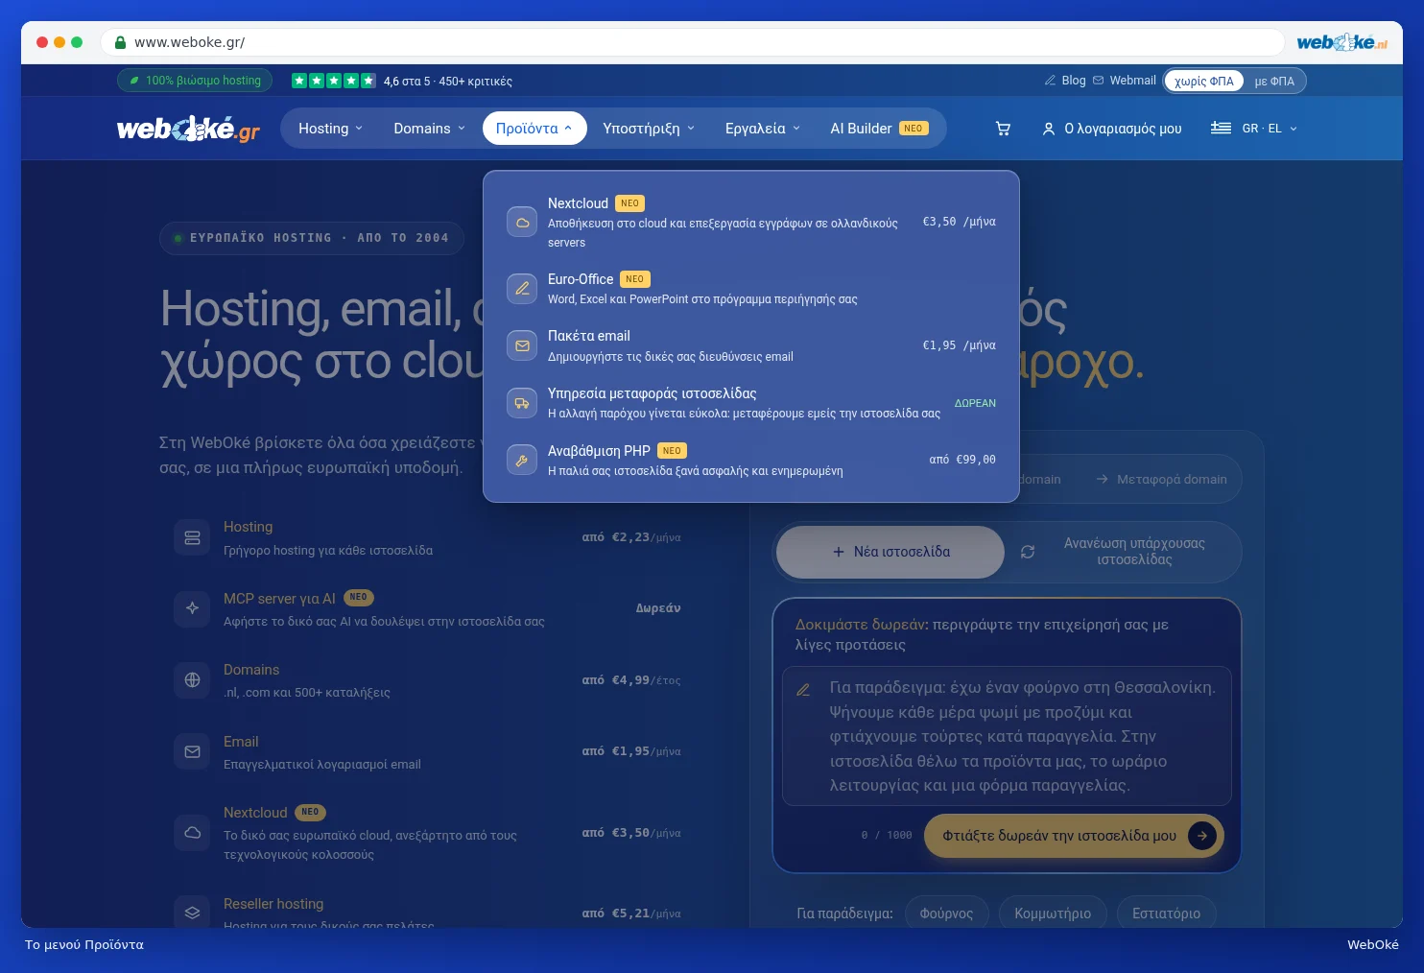Image resolution: width=1424 pixels, height=973 pixels.
Task: Click Φτιάξτε δωρεάν την ιστοσελίδα μου
Action: pos(1074,836)
